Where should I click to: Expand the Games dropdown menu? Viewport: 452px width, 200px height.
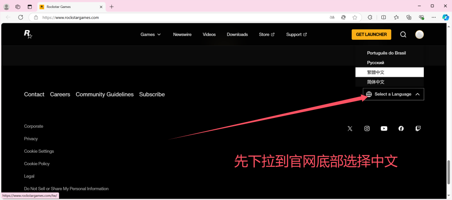[x=151, y=34]
